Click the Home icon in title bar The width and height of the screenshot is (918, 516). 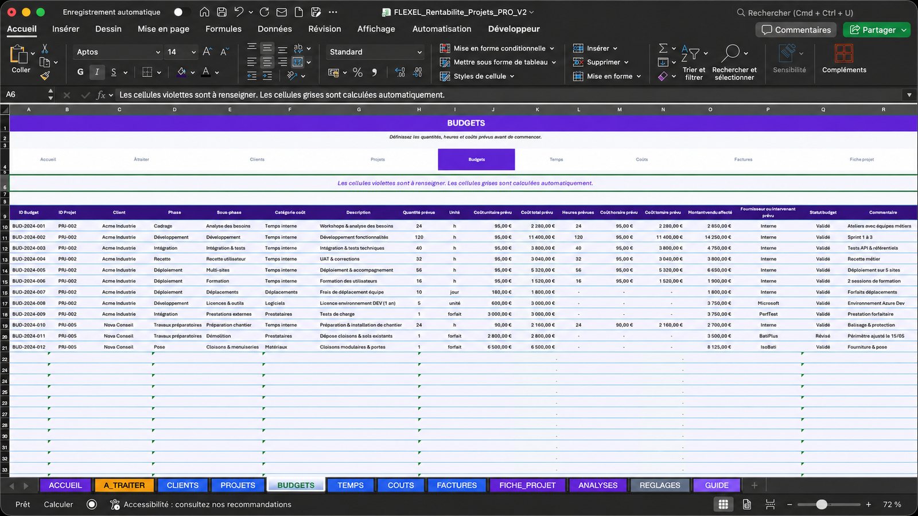[204, 12]
